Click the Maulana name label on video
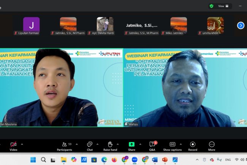 click(x=8, y=124)
